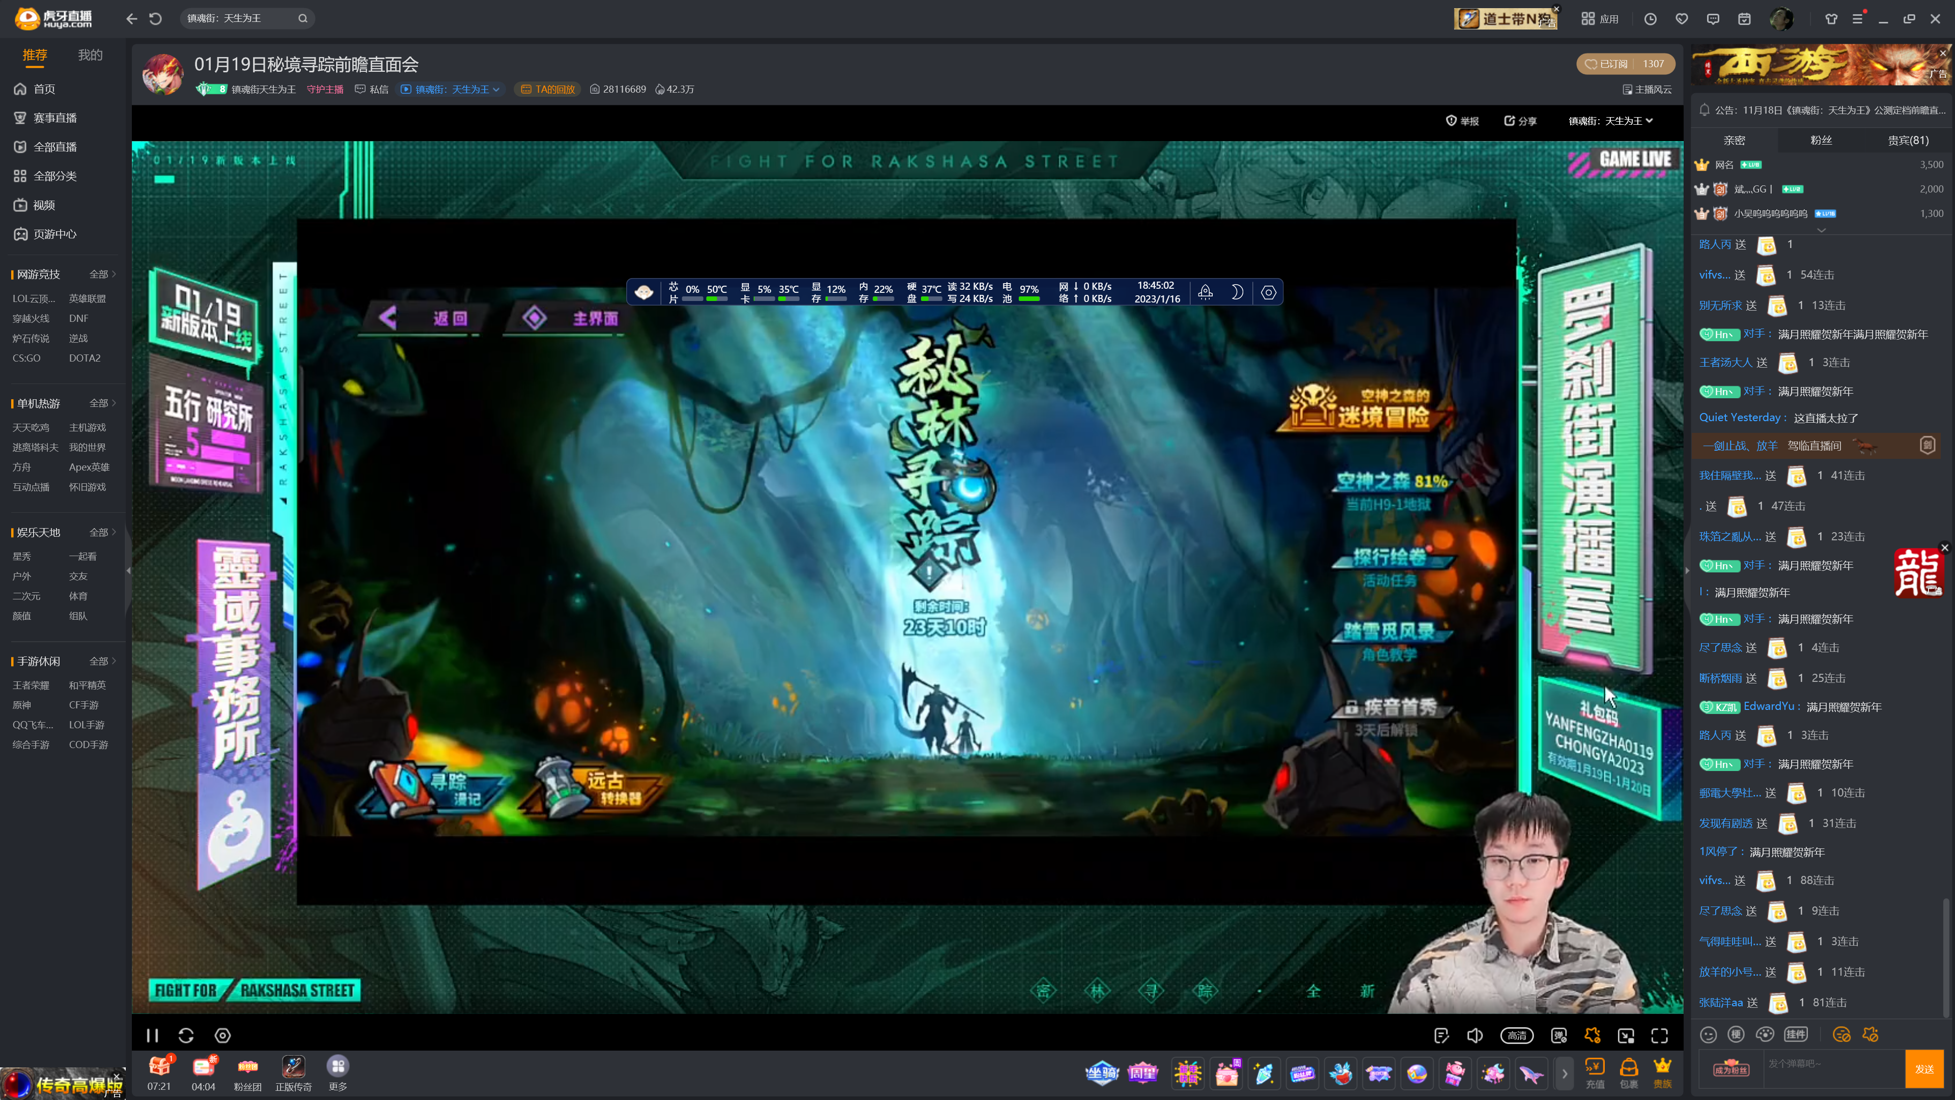Switch to the 粉丝 ranking tab

tap(1822, 141)
